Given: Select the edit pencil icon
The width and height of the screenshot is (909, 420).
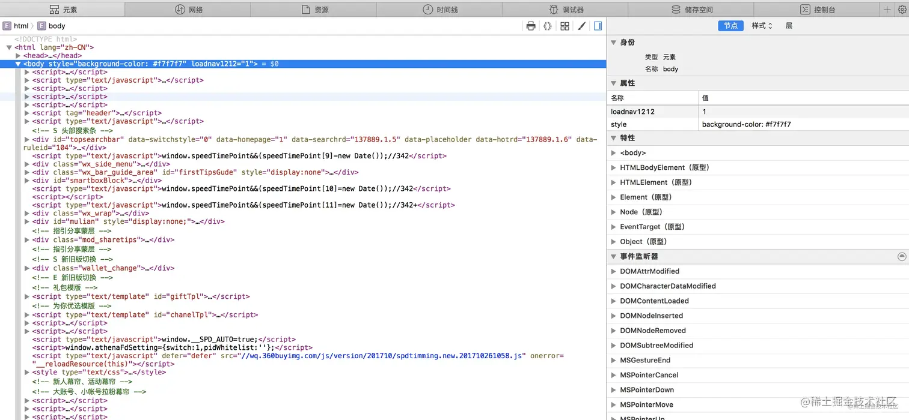Looking at the screenshot, I should tap(581, 26).
